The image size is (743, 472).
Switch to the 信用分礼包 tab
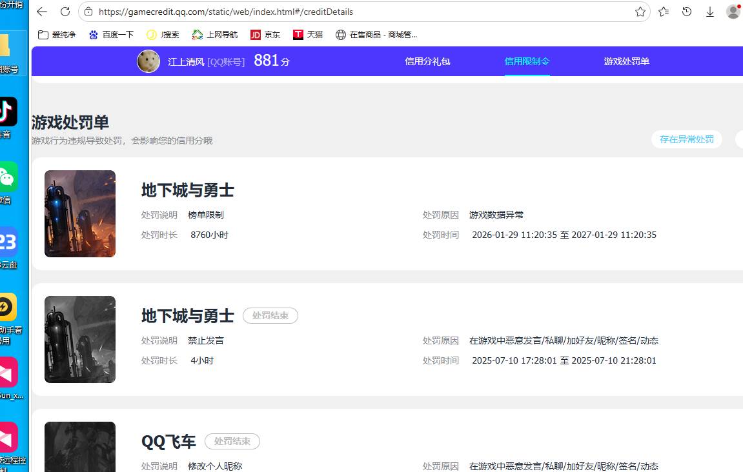coord(427,61)
